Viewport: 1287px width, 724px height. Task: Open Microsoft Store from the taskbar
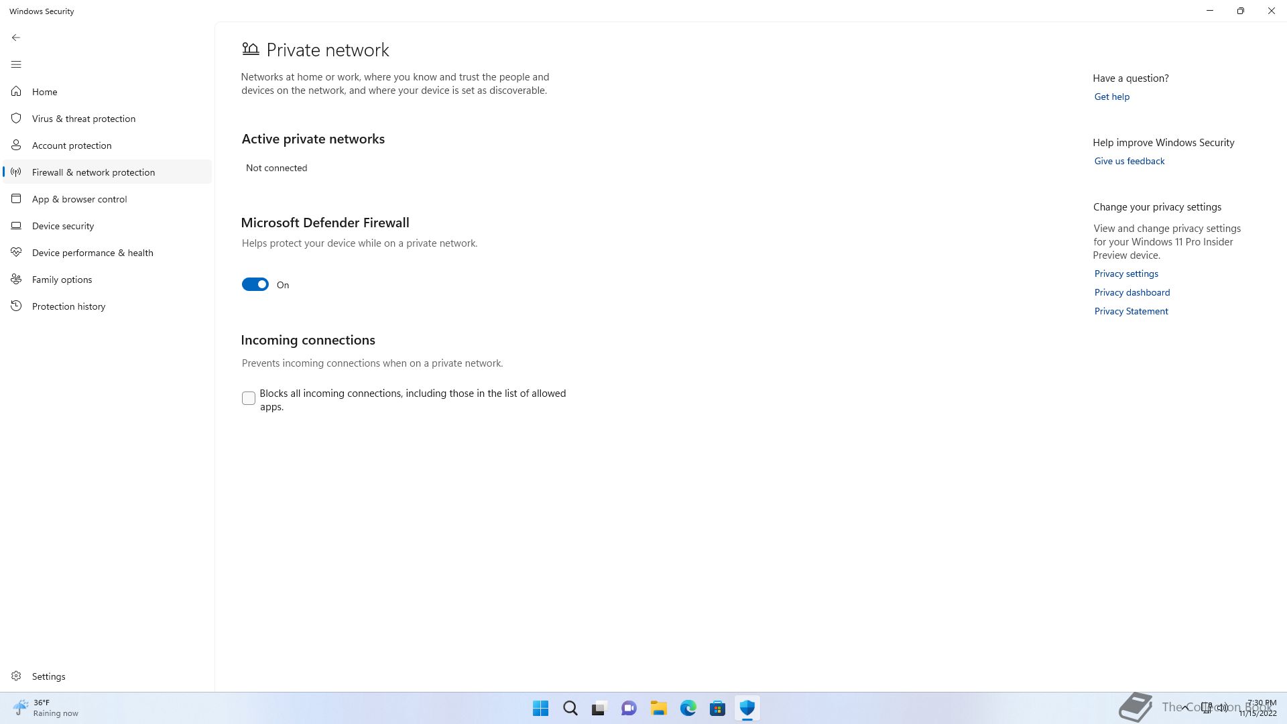tap(717, 708)
